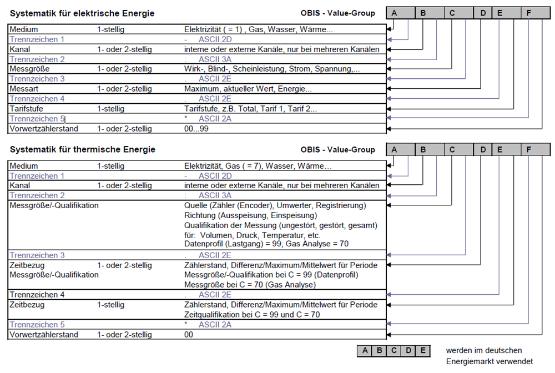
Task: Click "Trennzeichen 1" in electrical table
Action: 37,39
